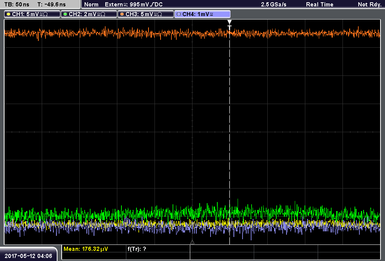The height and width of the screenshot is (261, 385).
Task: Click the trigger position triangle at bottom of graticule
Action: (192, 242)
